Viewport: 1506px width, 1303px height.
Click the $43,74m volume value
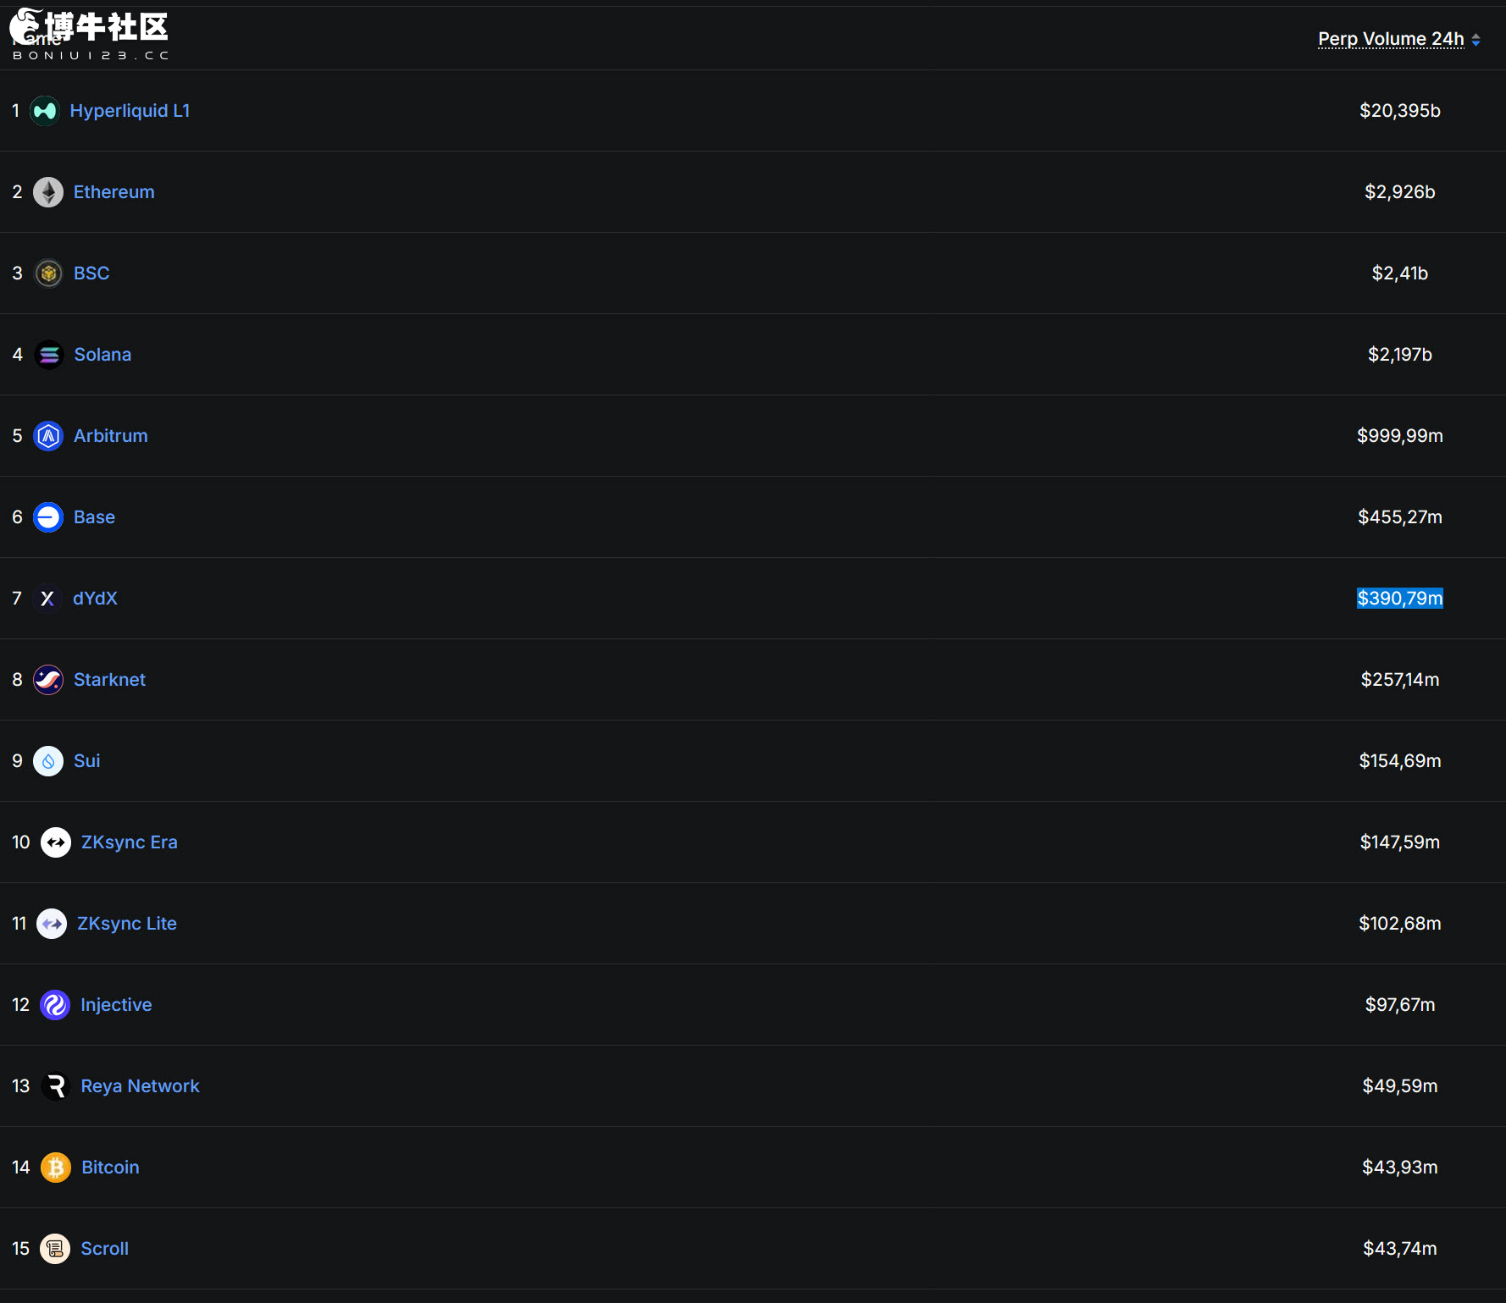[x=1400, y=1249]
